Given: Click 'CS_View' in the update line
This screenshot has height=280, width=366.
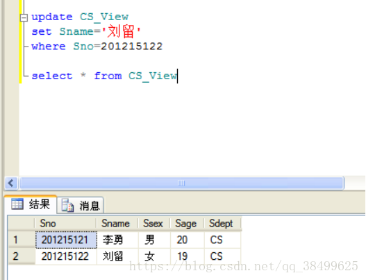Looking at the screenshot, I should coord(104,17).
